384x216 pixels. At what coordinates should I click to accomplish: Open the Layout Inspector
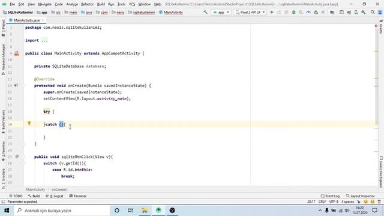pos(360,196)
